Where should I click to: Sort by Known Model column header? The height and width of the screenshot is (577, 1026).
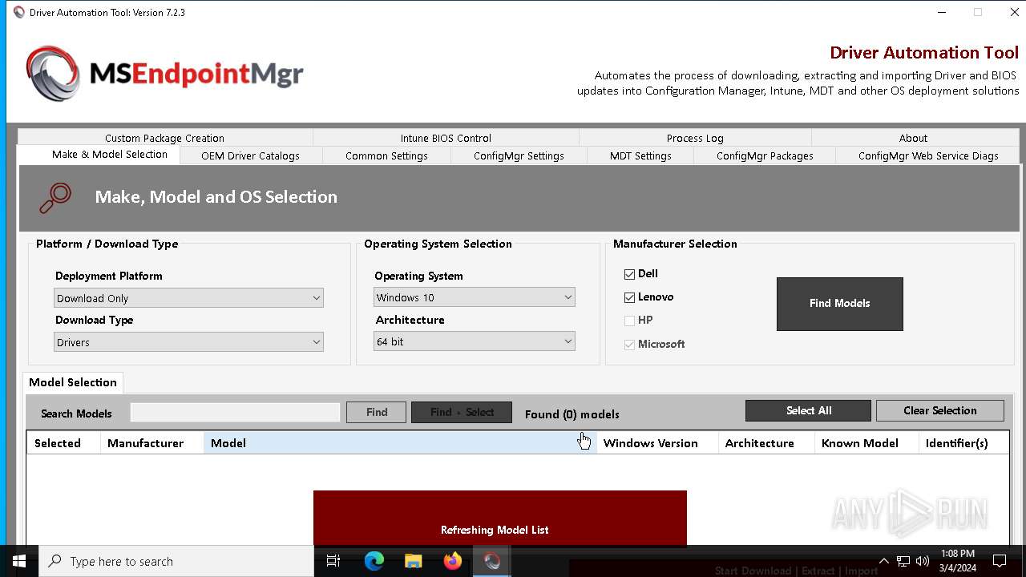(866, 443)
